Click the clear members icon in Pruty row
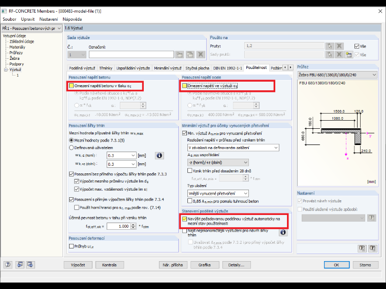 tap(339, 46)
